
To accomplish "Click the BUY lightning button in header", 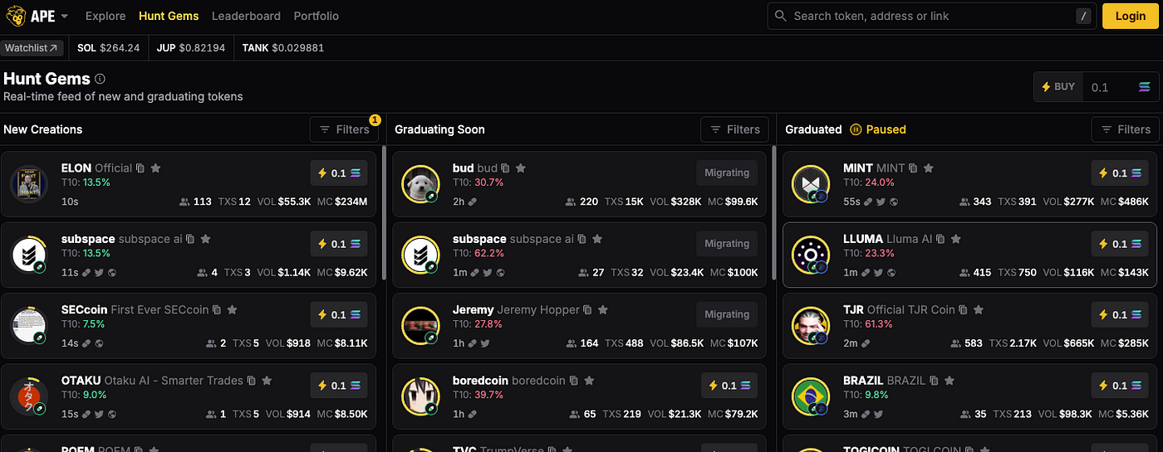I will point(1058,87).
